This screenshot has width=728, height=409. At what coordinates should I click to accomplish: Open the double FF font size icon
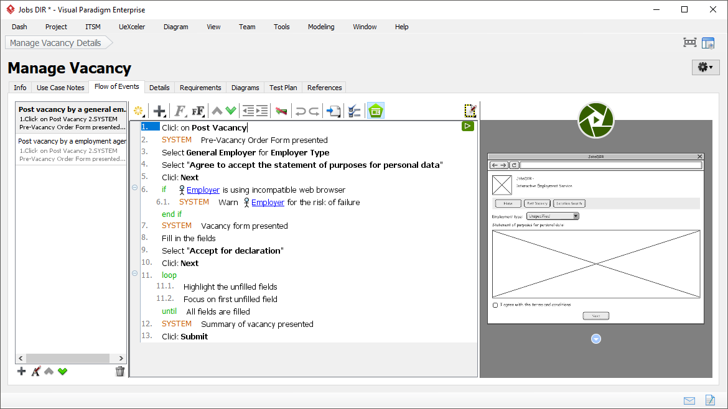pos(198,111)
